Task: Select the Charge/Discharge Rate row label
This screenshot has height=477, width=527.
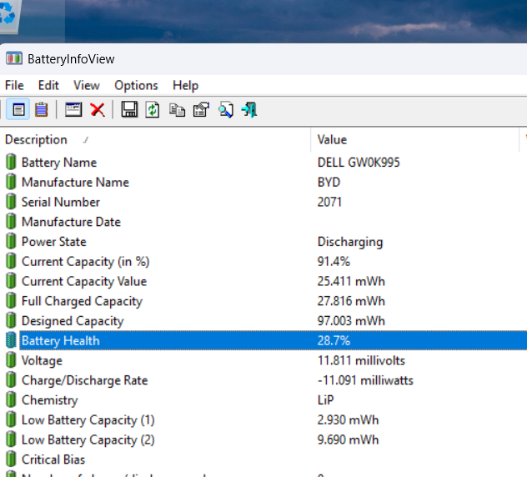Action: pos(85,380)
